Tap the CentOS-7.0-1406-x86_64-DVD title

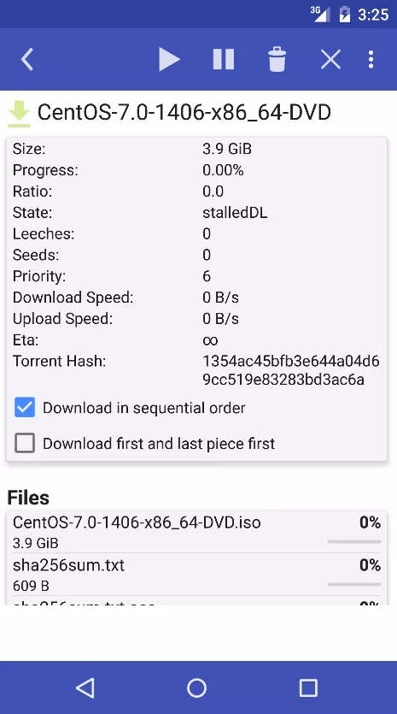click(x=184, y=113)
